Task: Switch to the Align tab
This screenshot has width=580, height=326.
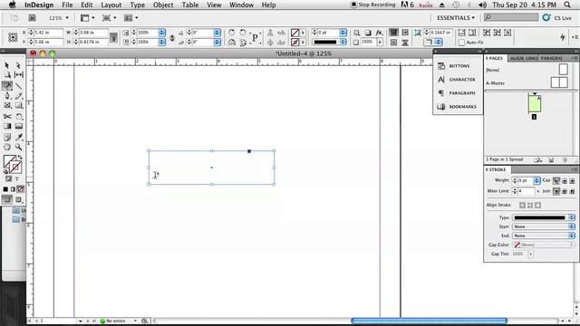Action: click(x=517, y=58)
